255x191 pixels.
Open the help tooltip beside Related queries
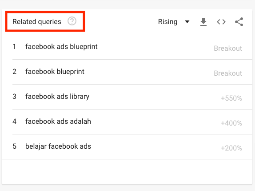[72, 21]
